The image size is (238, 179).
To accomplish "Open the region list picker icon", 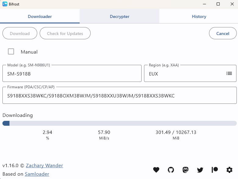I will [229, 73].
